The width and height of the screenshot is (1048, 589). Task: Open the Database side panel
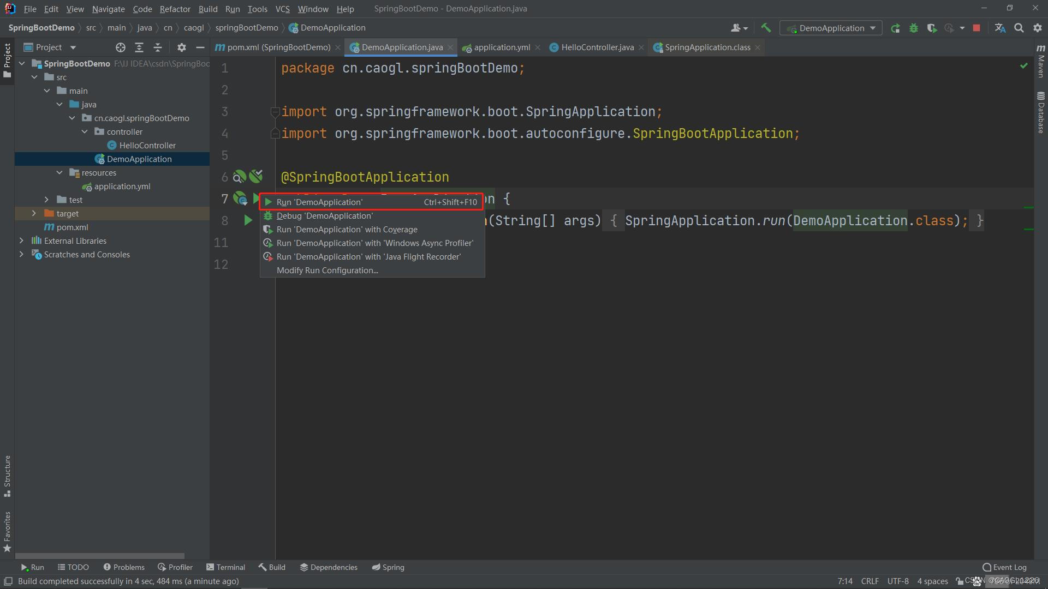1041,112
